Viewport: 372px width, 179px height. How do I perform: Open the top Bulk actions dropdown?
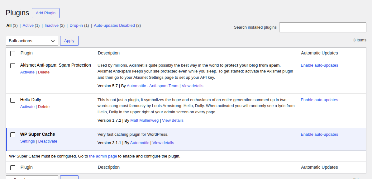coord(32,41)
